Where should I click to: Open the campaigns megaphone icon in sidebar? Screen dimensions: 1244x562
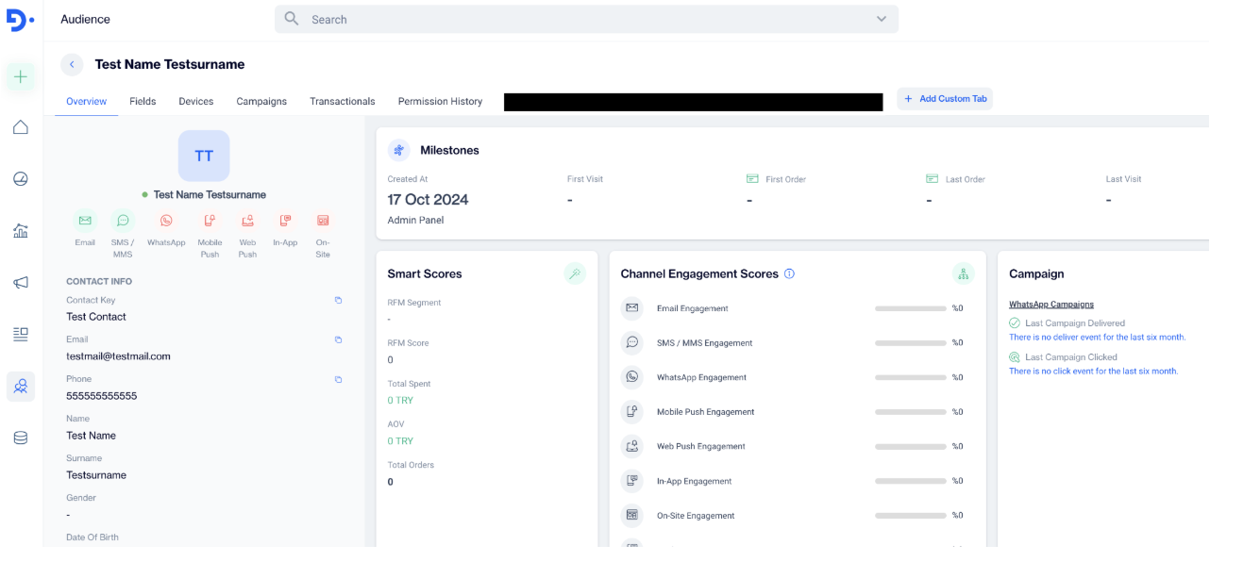click(21, 282)
